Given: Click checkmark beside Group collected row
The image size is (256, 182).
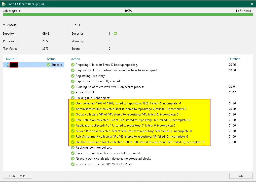Looking at the screenshot, I should click(x=73, y=114).
